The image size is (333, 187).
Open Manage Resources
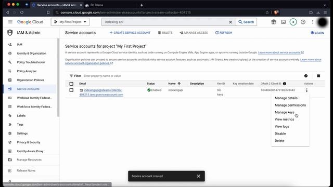pyautogui.click(x=30, y=159)
